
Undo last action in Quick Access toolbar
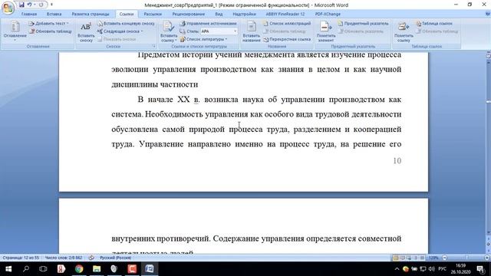pos(29,5)
